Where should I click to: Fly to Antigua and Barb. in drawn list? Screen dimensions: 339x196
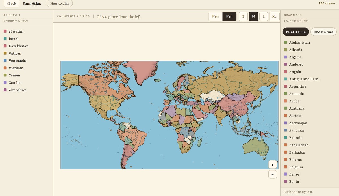coord(310,79)
